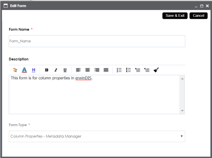Minimize the Edit Form dialog
212x158 pixels.
pos(196,6)
